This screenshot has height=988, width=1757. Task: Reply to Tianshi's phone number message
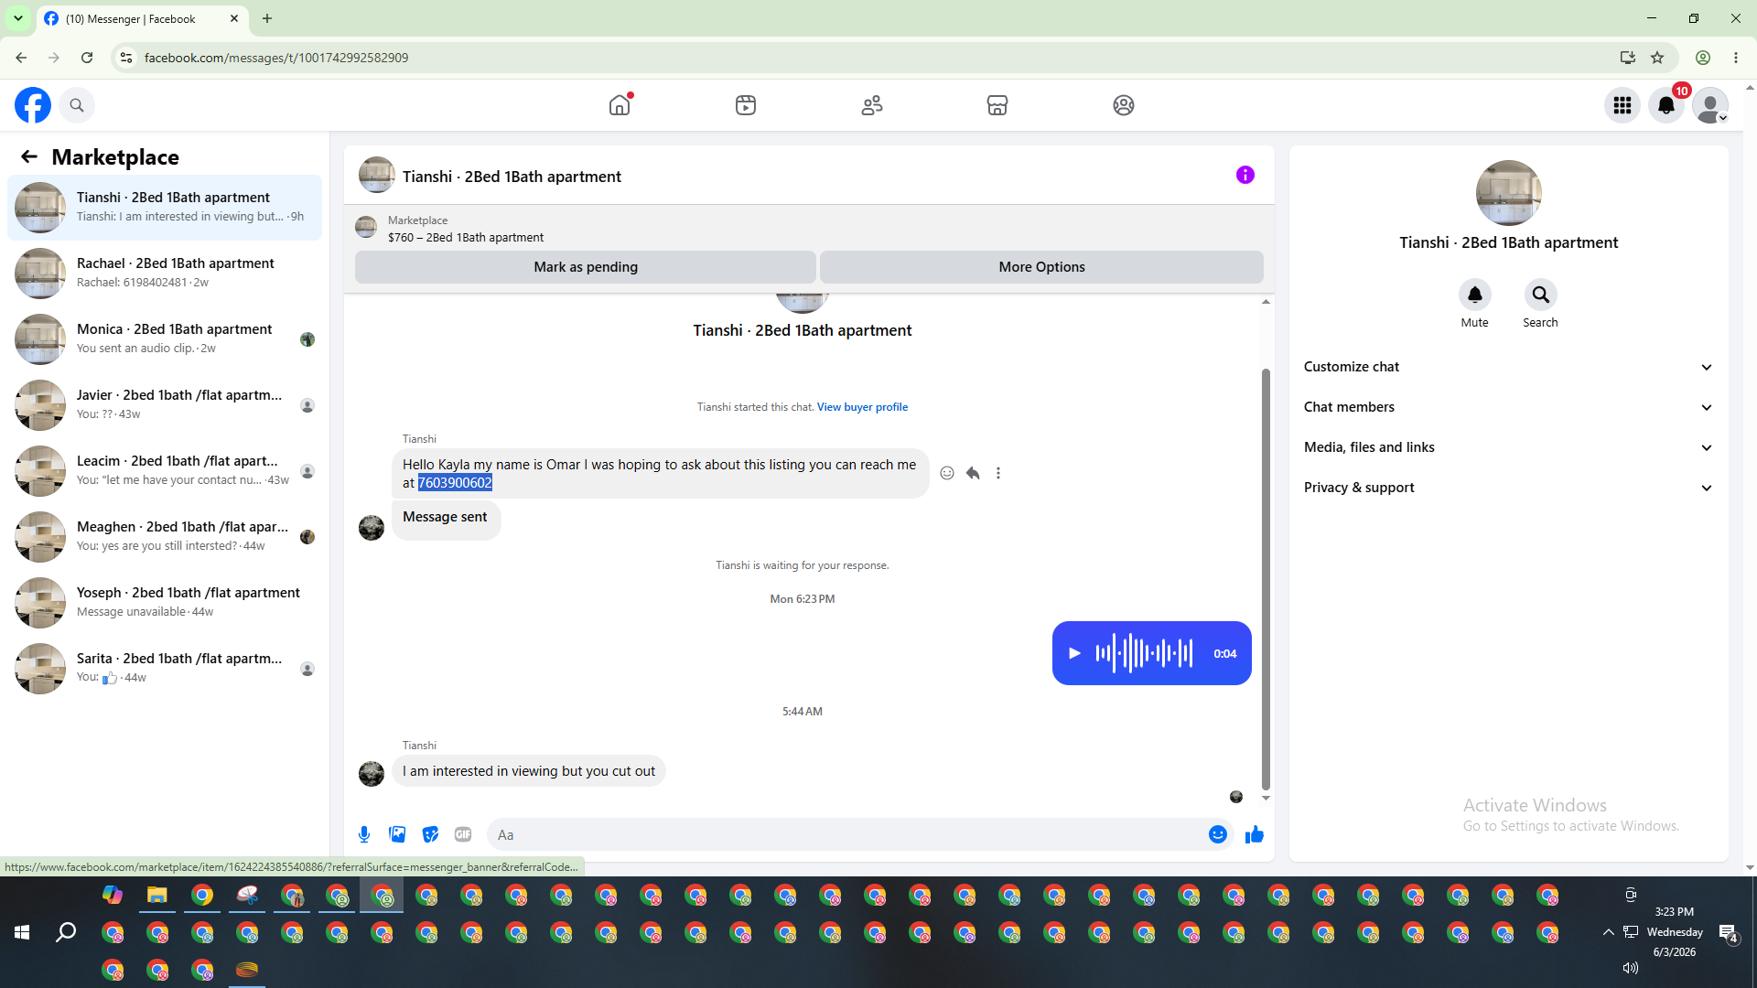pyautogui.click(x=973, y=473)
